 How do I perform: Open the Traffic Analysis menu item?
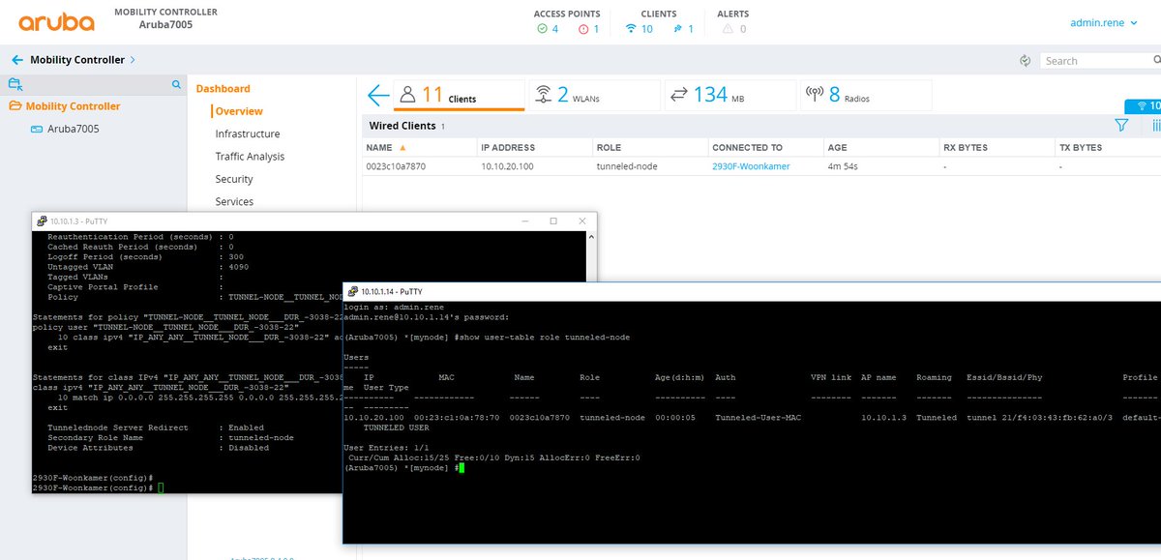(x=250, y=157)
